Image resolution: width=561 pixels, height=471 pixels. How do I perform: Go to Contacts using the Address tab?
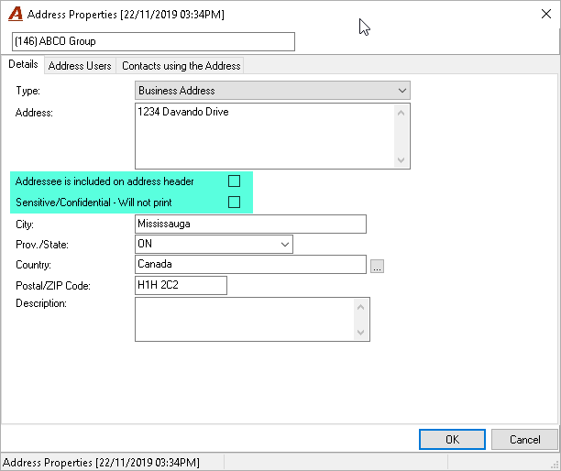tap(181, 66)
